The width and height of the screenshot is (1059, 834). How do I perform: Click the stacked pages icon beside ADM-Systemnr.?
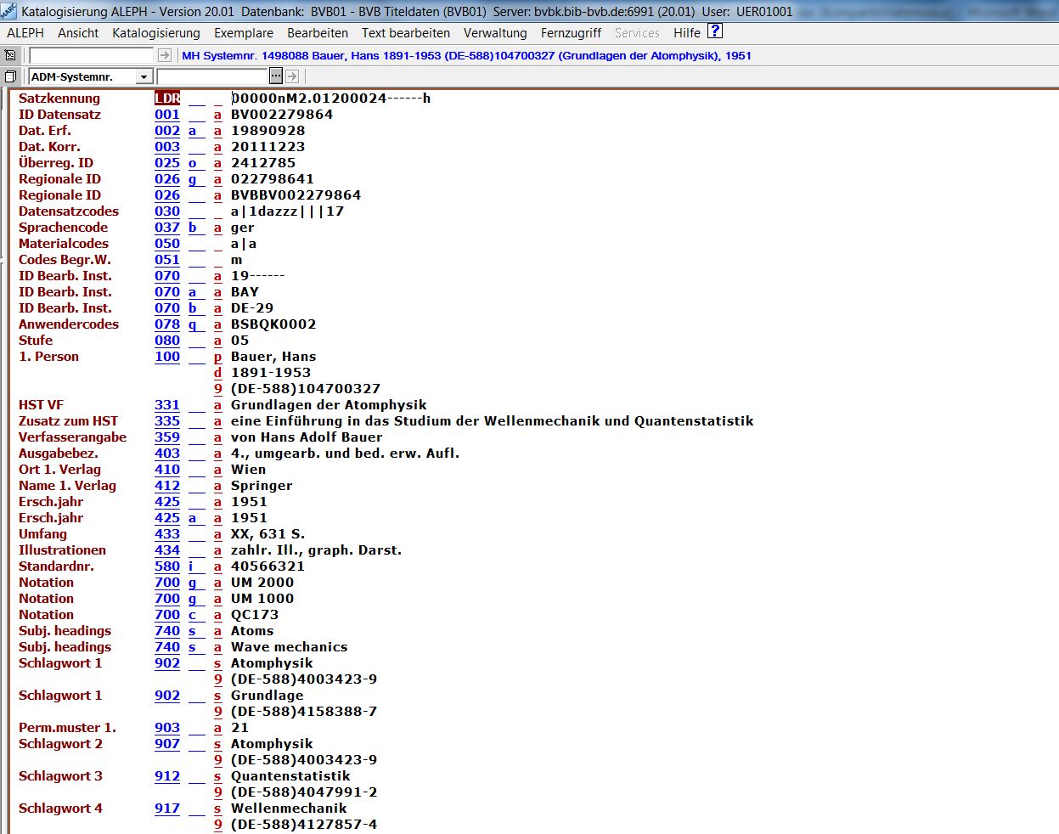pyautogui.click(x=10, y=76)
